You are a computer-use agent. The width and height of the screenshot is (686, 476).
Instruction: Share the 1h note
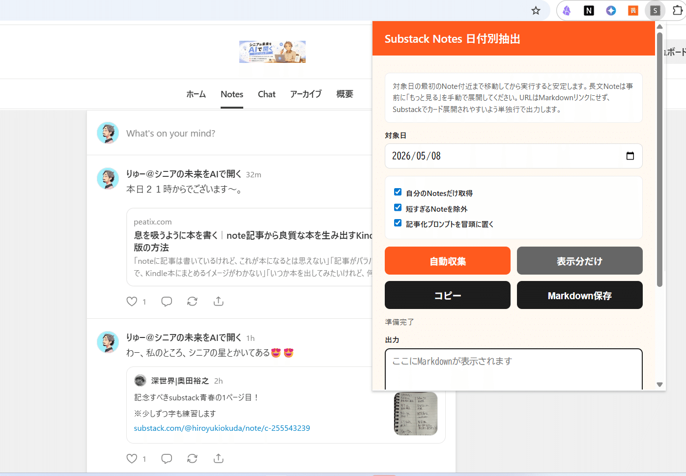point(219,458)
